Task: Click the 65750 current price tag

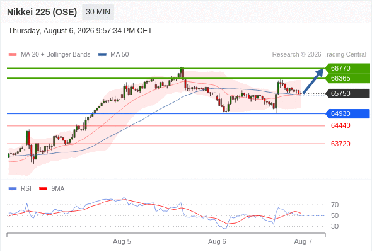Action: click(347, 93)
